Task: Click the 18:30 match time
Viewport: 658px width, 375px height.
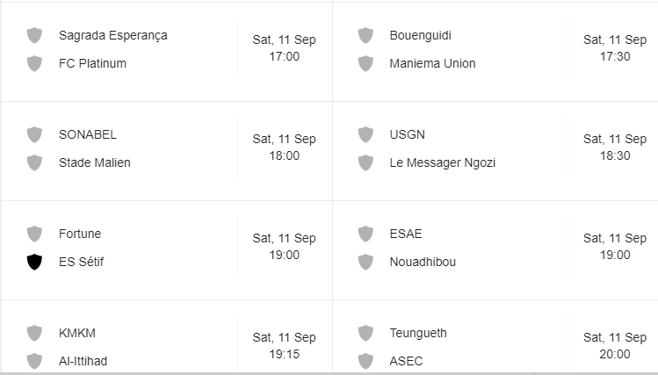Action: 615,155
